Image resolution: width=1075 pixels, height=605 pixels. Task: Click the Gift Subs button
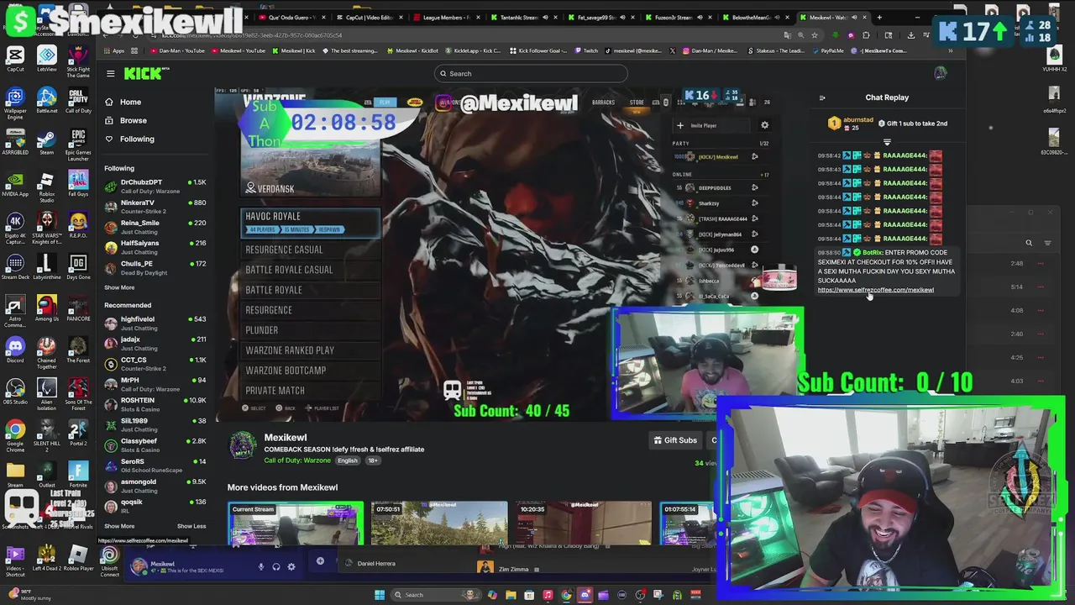pos(674,440)
